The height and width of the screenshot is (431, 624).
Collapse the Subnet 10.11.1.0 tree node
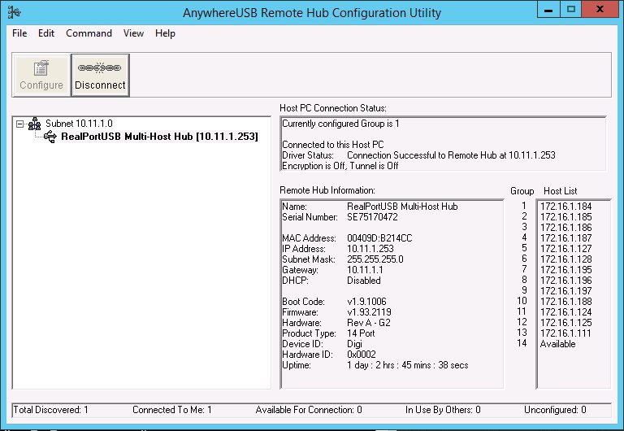19,124
